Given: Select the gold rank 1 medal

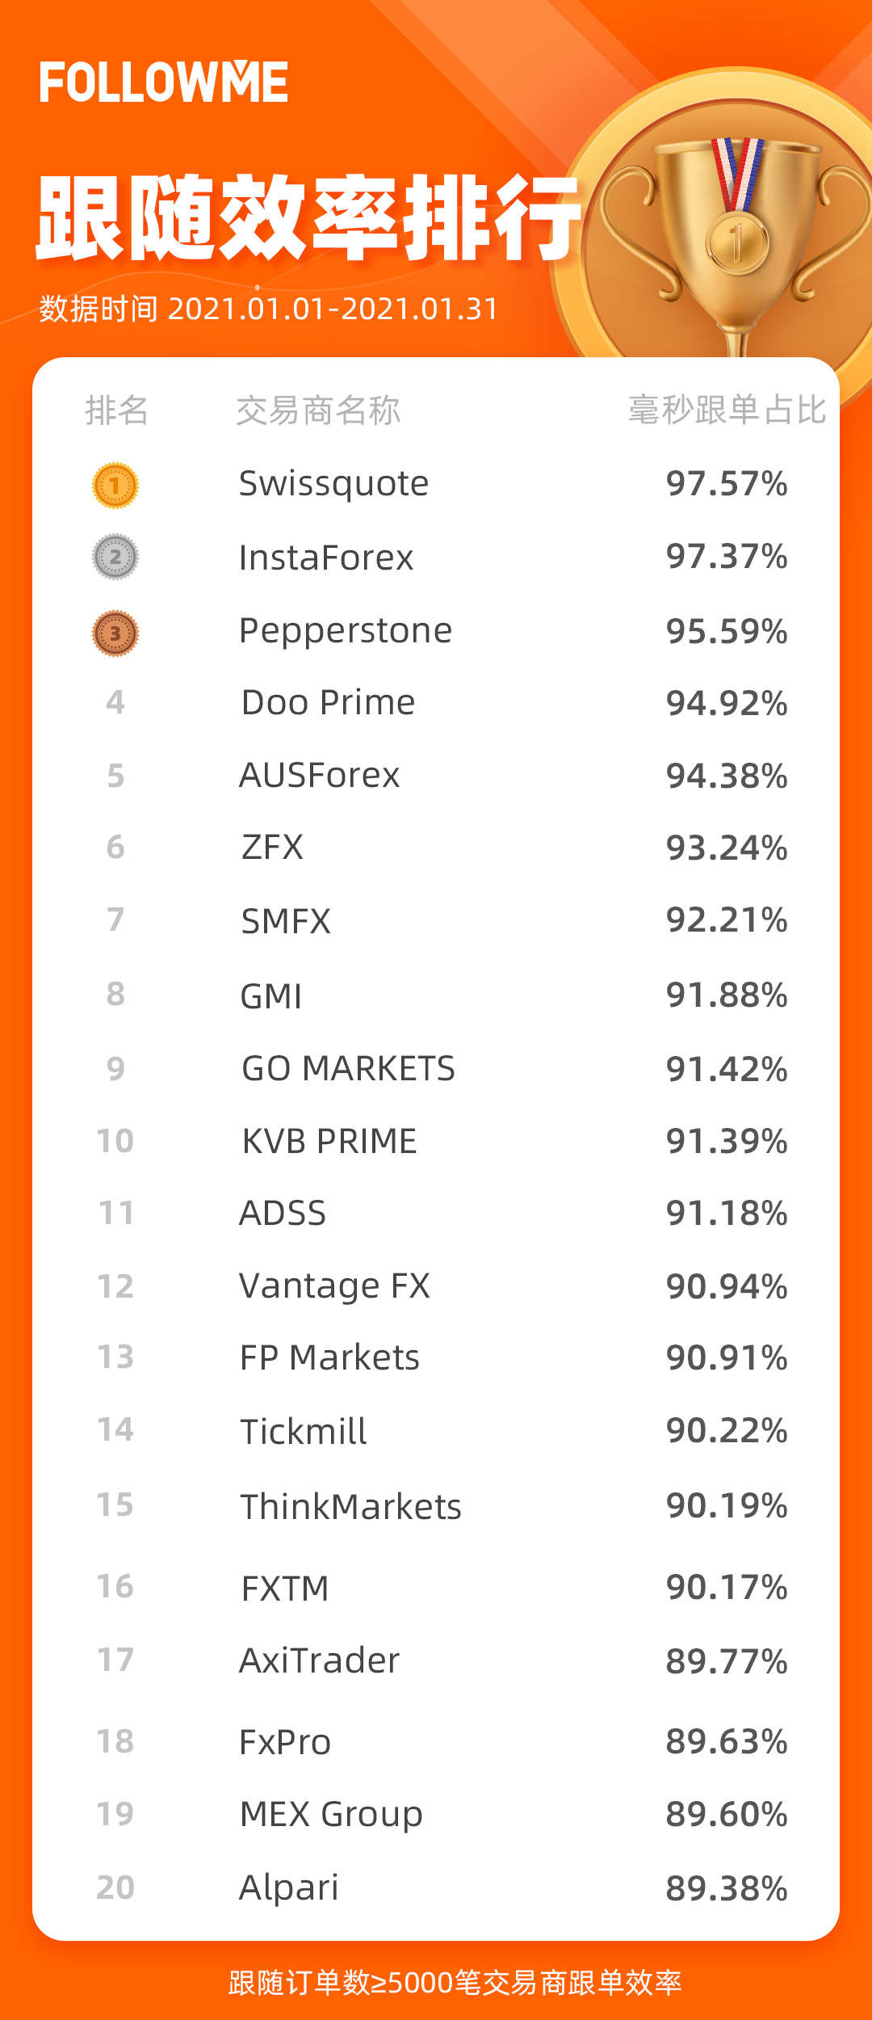Looking at the screenshot, I should 115,486.
